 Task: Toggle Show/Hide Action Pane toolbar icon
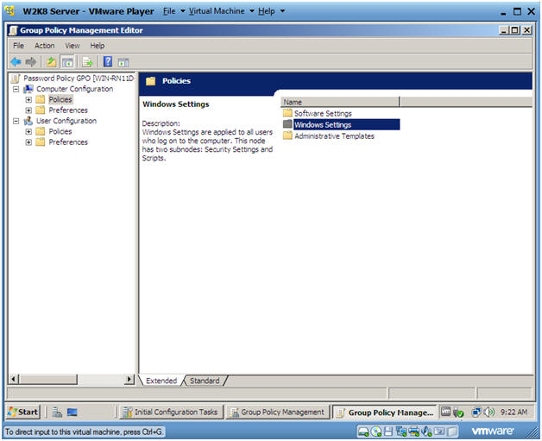123,62
